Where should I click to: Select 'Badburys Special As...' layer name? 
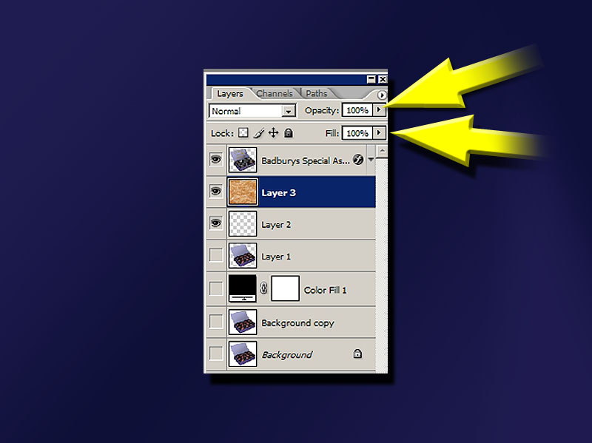coord(305,160)
